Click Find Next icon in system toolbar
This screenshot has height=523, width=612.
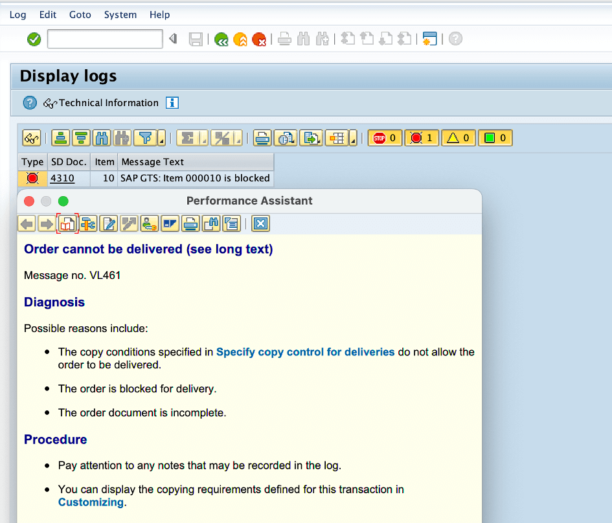coord(323,39)
